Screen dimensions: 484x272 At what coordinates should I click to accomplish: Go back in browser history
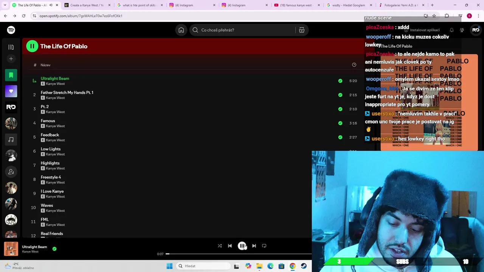6,16
